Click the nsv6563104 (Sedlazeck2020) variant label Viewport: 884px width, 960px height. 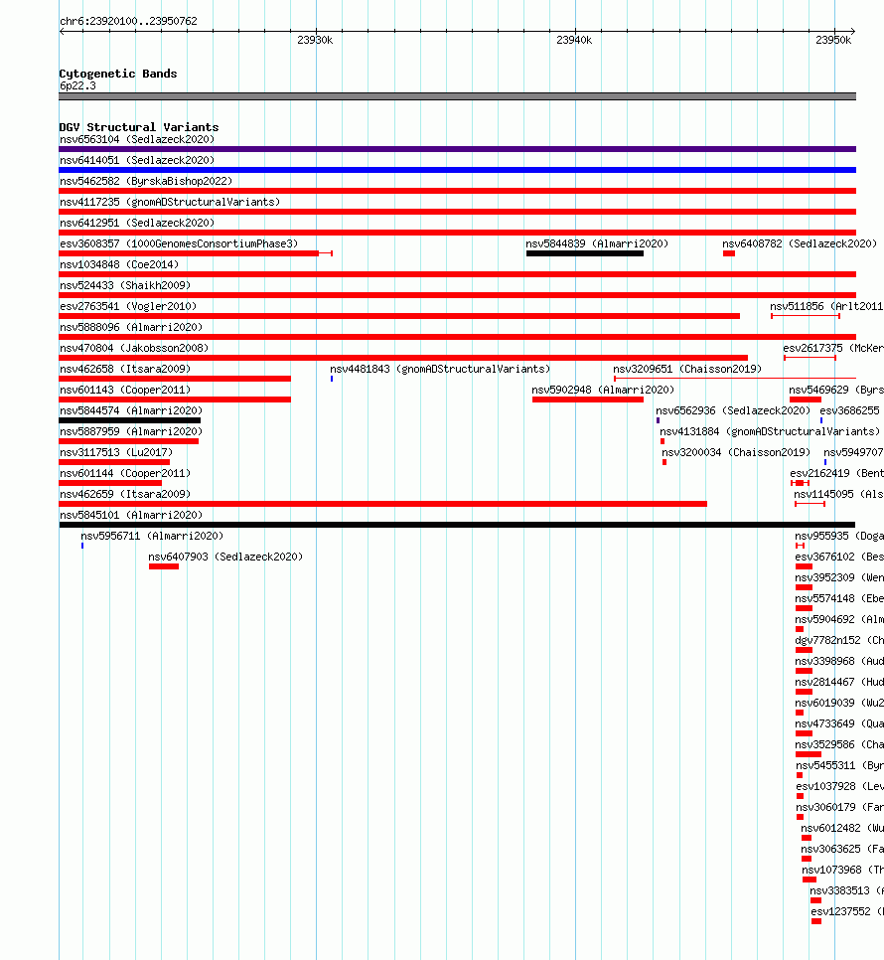(x=137, y=139)
